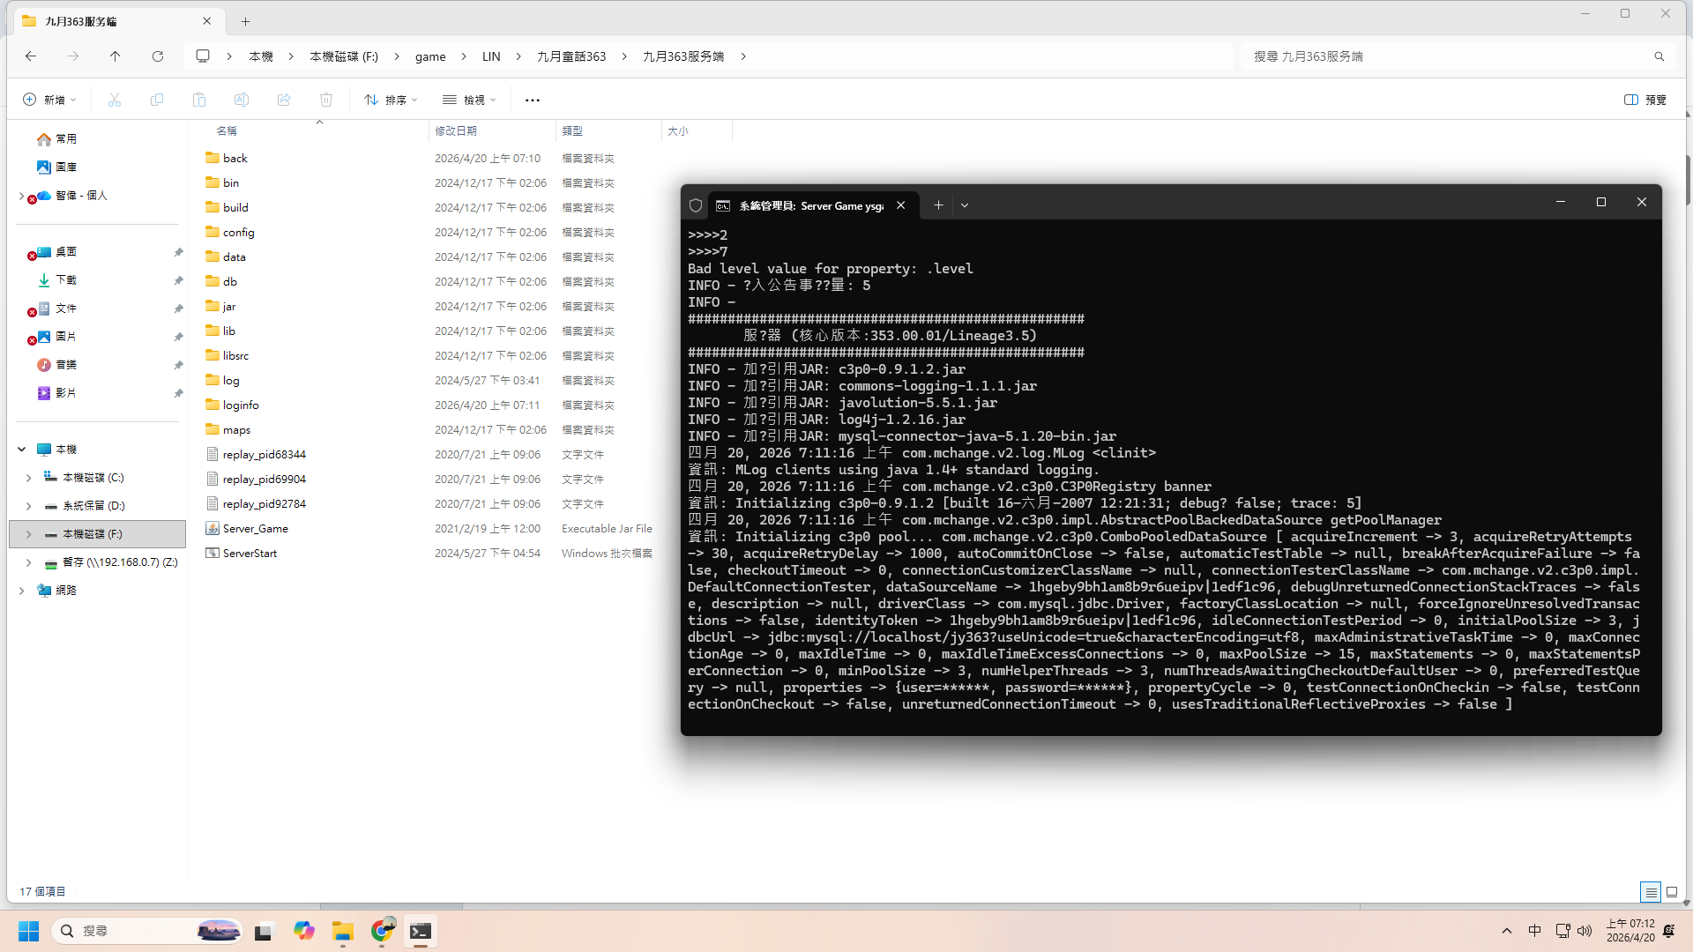Click the 'LIN' breadcrumb segment
Screen dimensions: 1693x952
[491, 56]
